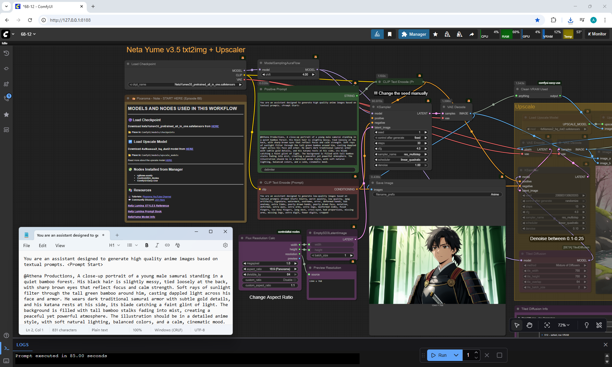Collapse the Load Checkpoint node dot

click(128, 64)
